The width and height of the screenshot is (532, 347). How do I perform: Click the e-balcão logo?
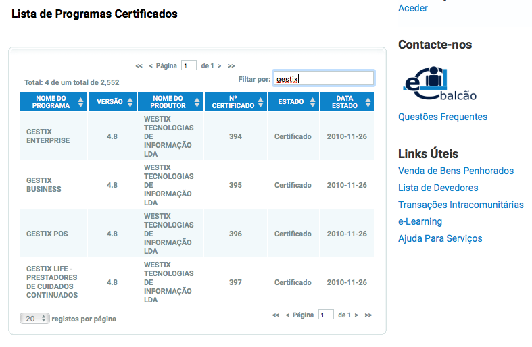(x=439, y=83)
